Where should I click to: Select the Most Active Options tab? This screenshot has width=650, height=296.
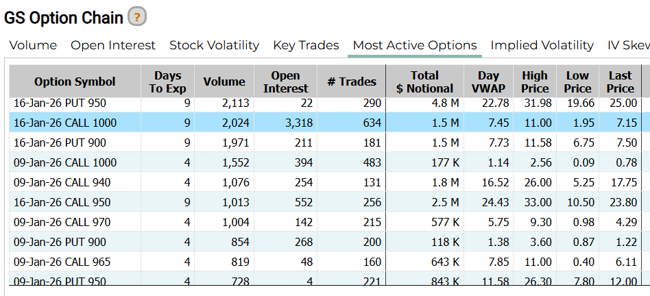pyautogui.click(x=414, y=45)
